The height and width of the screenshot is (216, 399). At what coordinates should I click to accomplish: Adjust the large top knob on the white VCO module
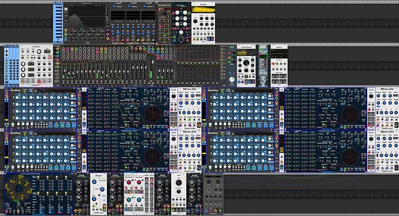pyautogui.click(x=179, y=183)
